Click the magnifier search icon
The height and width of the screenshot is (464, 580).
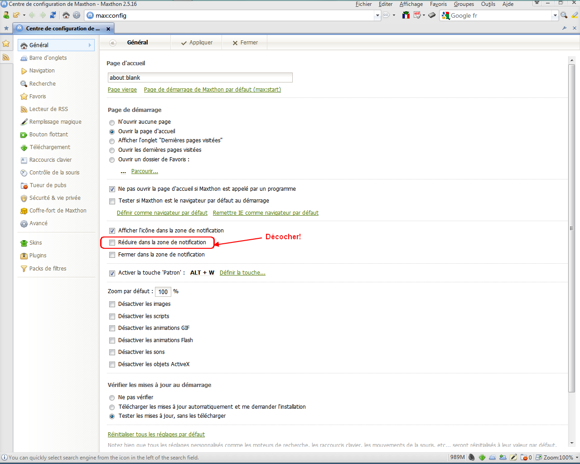pyautogui.click(x=564, y=15)
